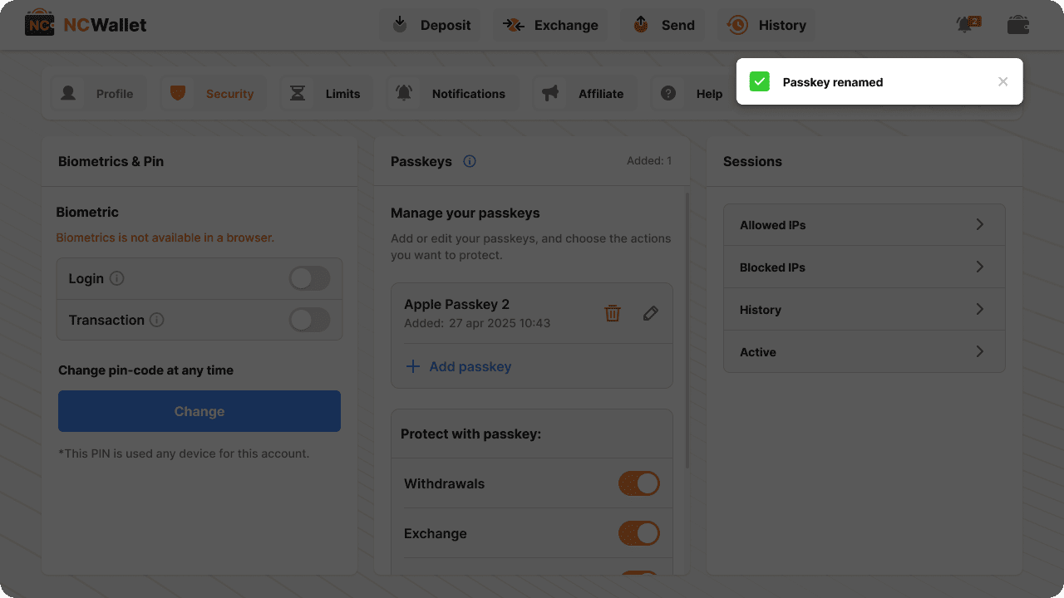The height and width of the screenshot is (598, 1064).
Task: Disable passkey protection for Withdrawals
Action: click(x=638, y=483)
